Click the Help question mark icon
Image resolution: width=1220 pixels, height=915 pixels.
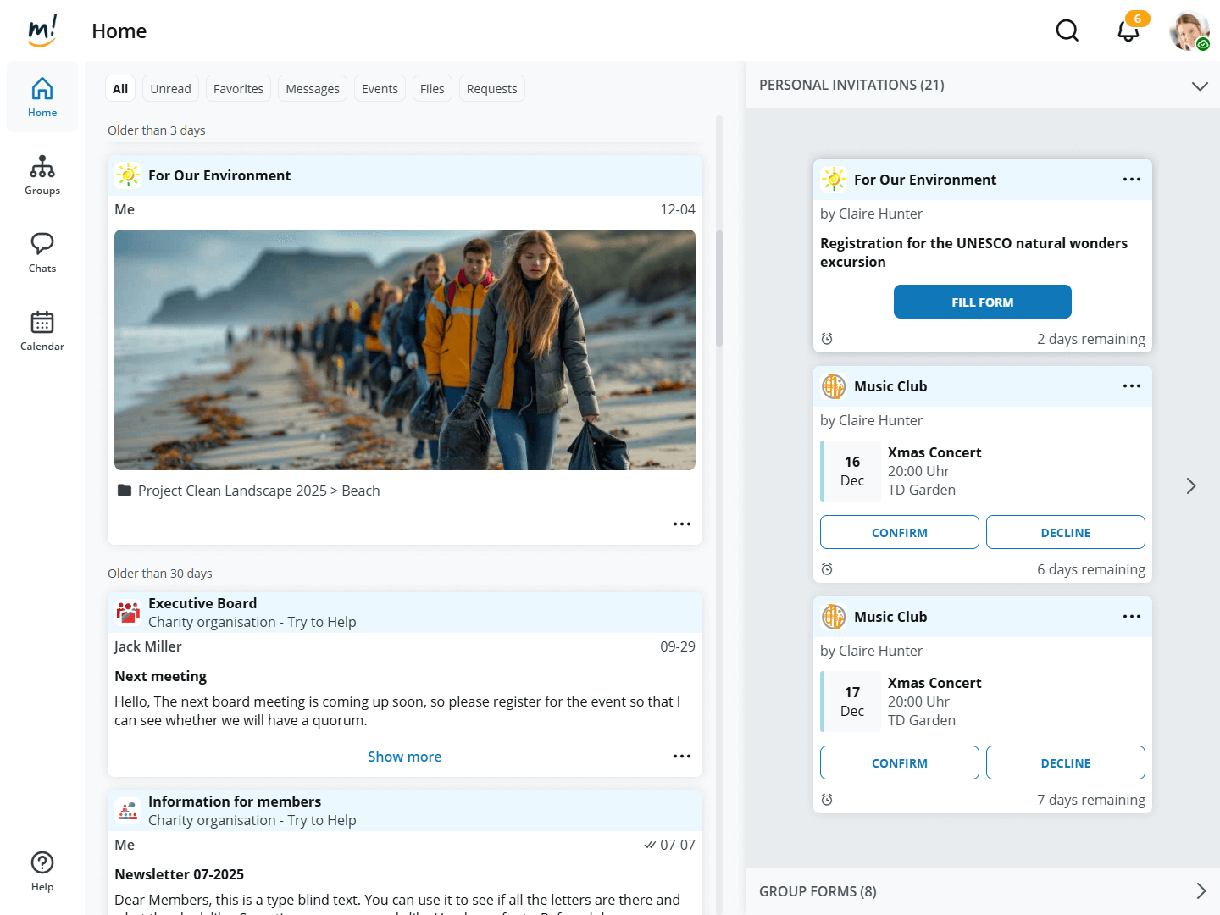click(42, 871)
